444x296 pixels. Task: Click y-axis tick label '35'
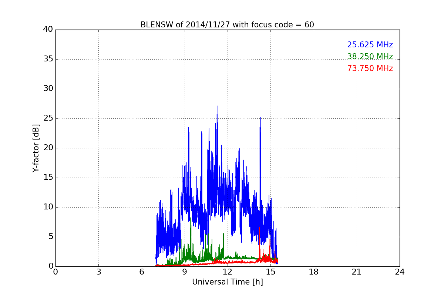(x=48, y=59)
